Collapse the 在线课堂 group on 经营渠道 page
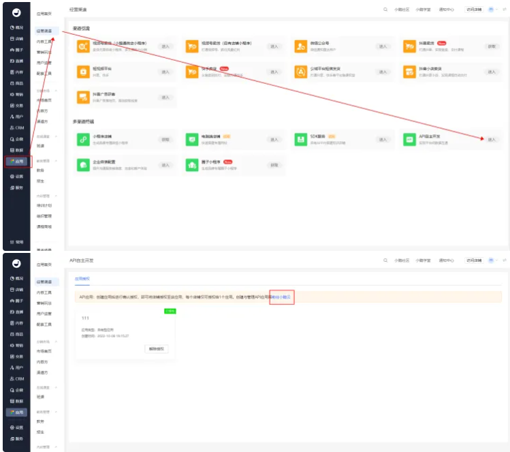The width and height of the screenshot is (510, 452). (56, 136)
